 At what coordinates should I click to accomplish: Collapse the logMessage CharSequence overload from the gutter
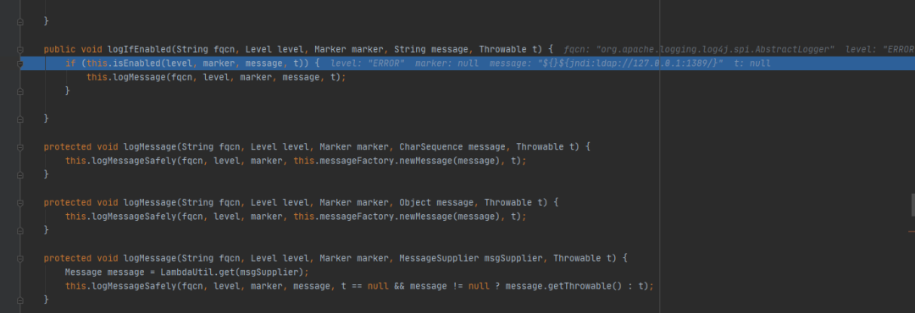19,147
